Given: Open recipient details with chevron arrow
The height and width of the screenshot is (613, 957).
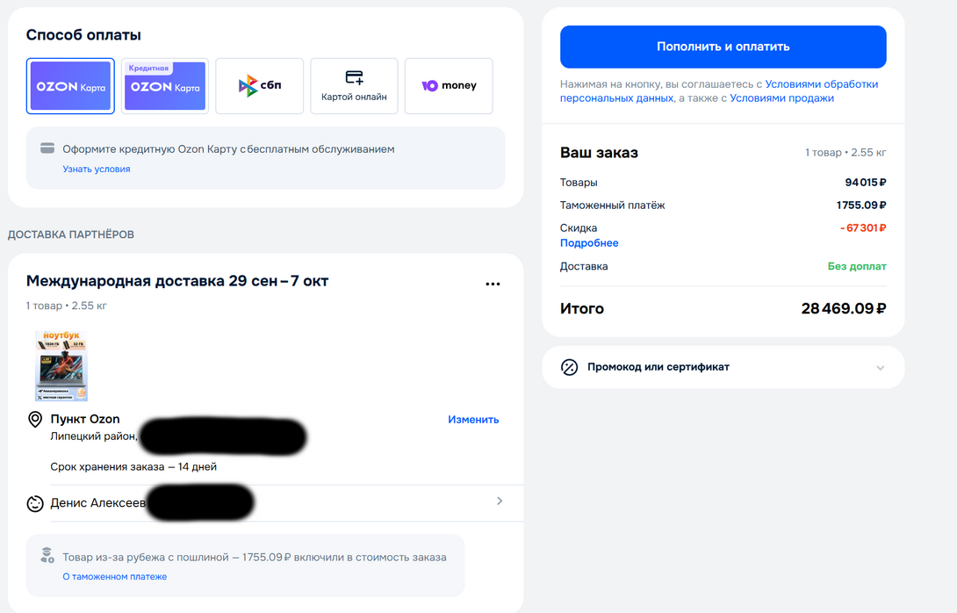Looking at the screenshot, I should click(x=500, y=501).
